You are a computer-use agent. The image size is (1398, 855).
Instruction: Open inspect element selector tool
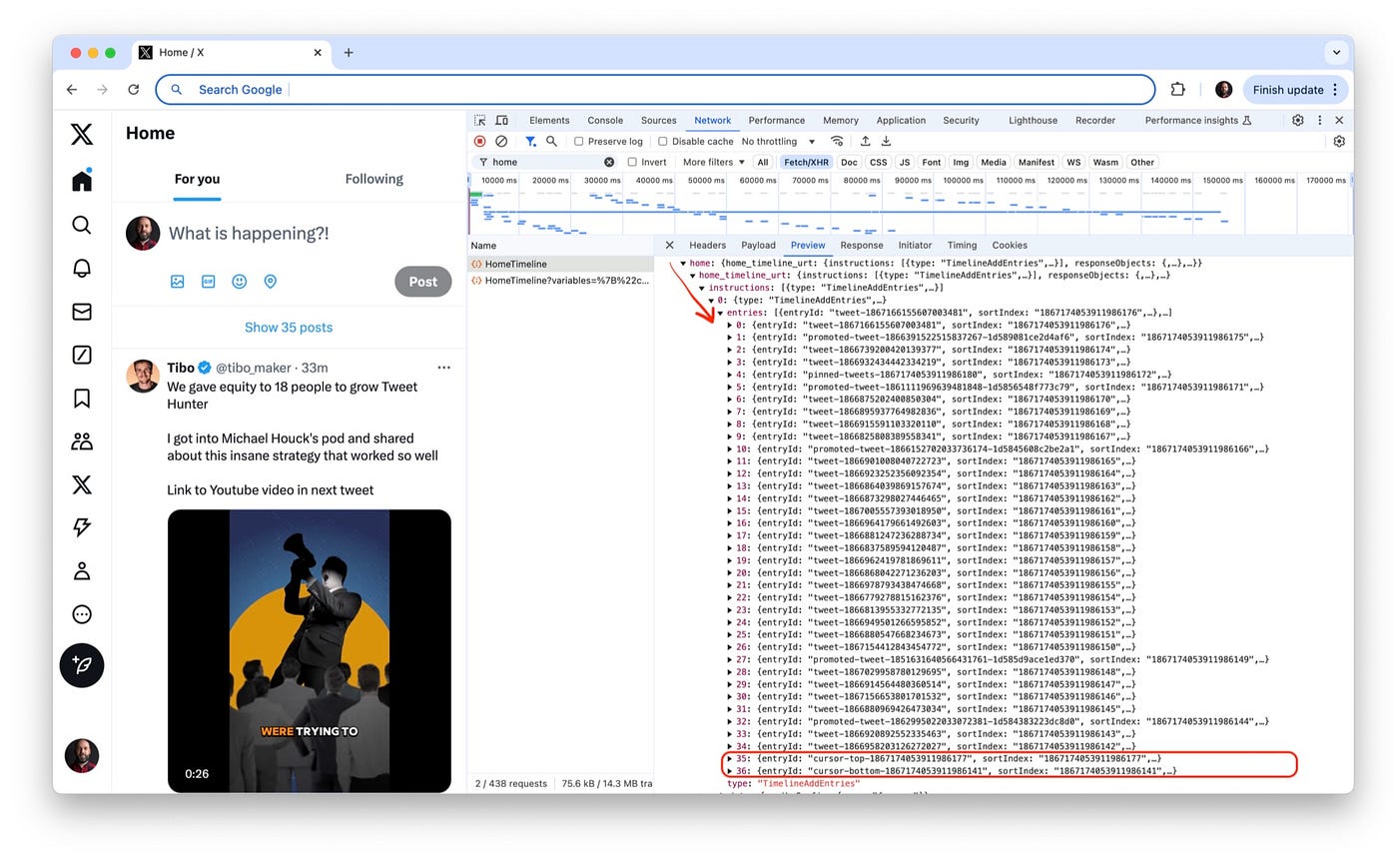pyautogui.click(x=480, y=120)
